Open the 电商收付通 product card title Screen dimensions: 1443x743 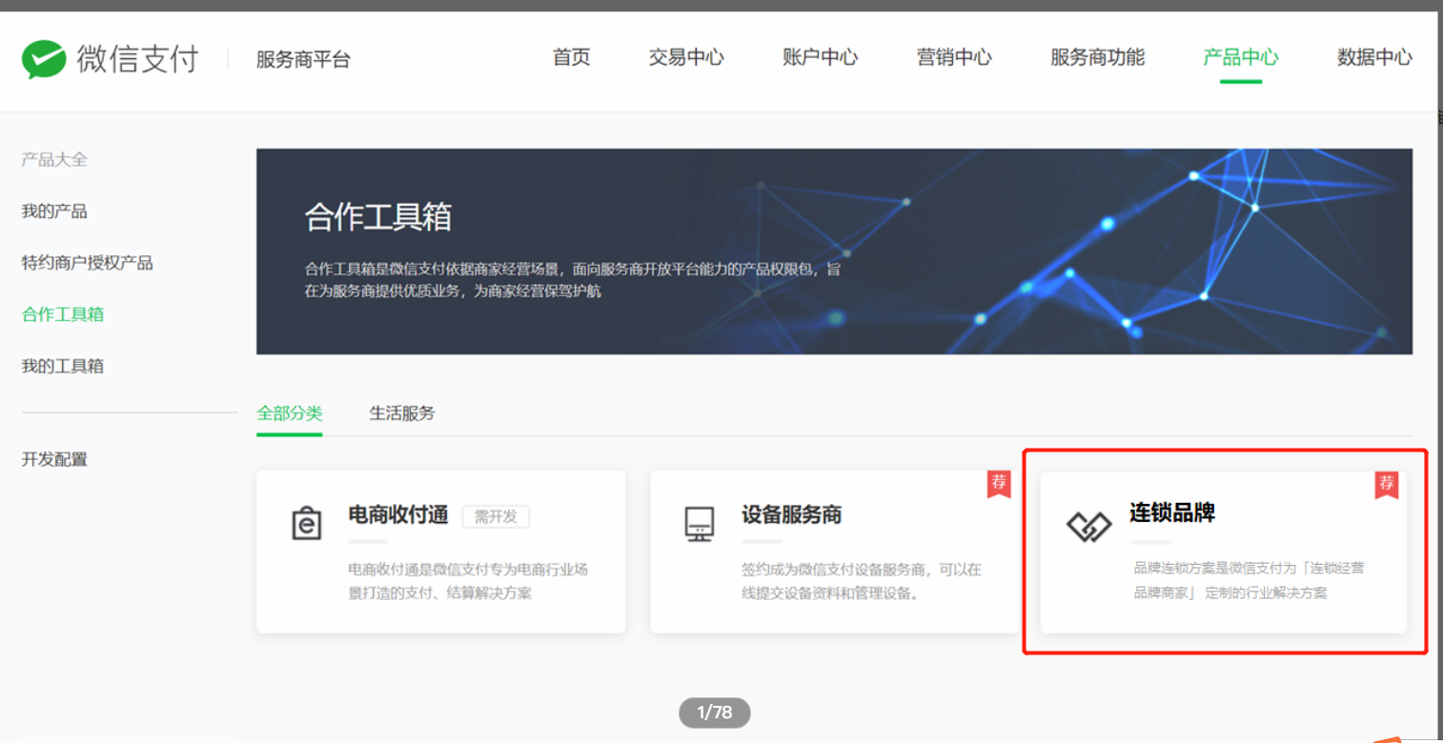398,515
